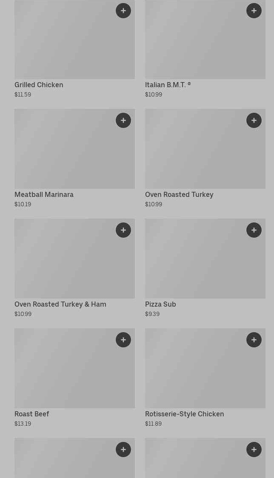Screen dimensions: 274x478
Task: Open the Roast Beef image thumbnail
Action: (x=74, y=368)
